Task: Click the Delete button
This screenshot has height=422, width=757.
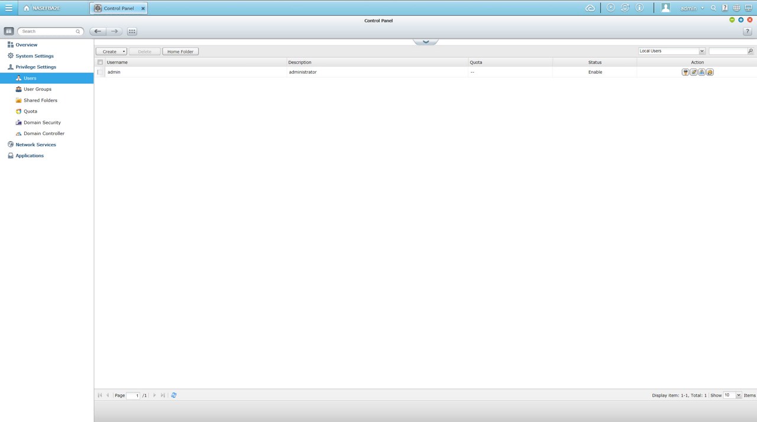Action: point(144,51)
